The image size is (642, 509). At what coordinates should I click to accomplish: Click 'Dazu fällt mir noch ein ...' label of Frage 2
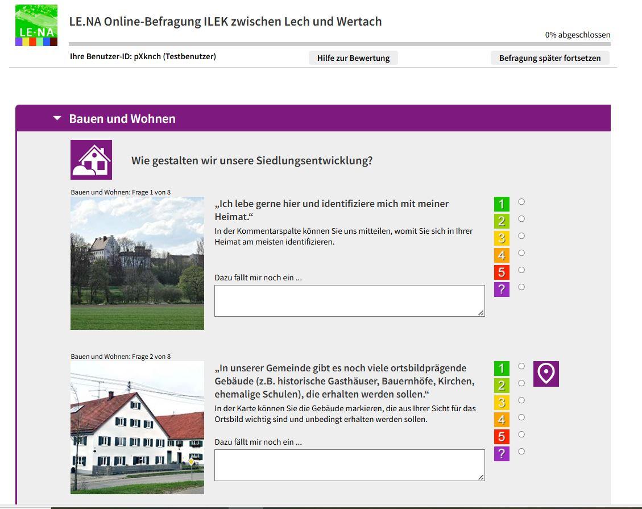click(258, 442)
